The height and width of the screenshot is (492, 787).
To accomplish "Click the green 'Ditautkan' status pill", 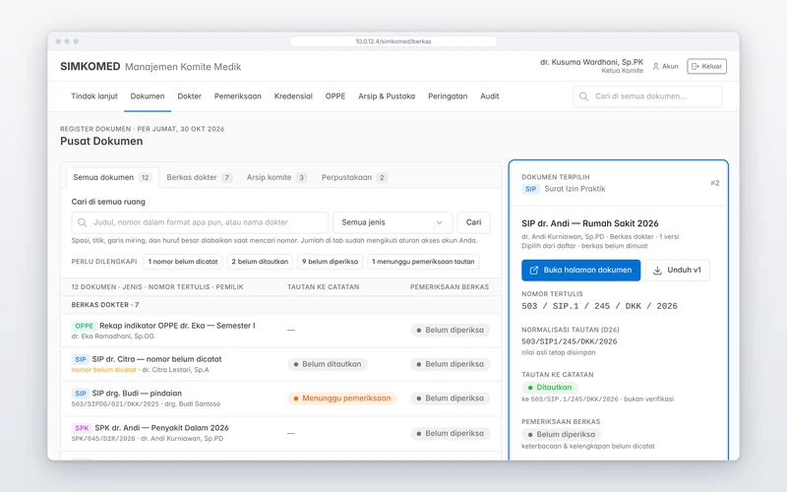I will (x=550, y=388).
